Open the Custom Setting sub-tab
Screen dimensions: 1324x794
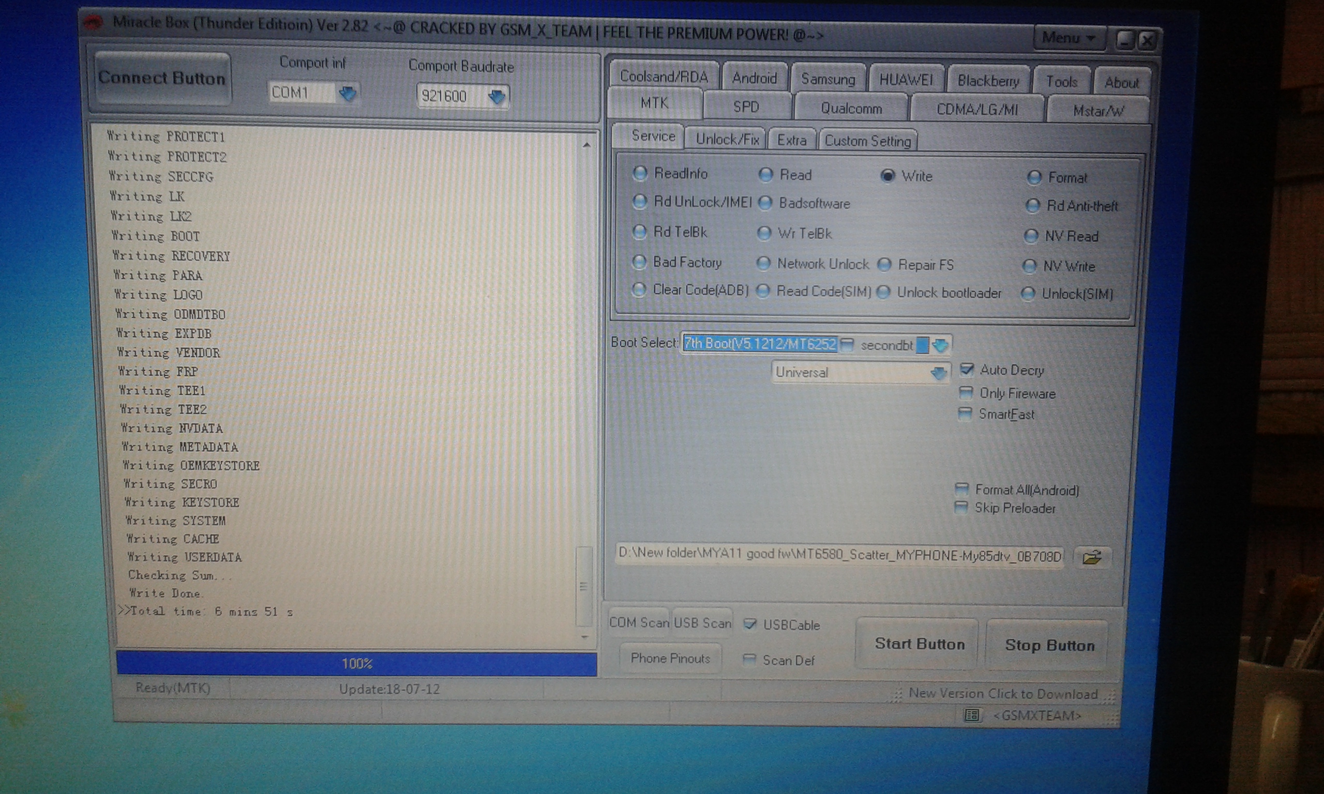pyautogui.click(x=867, y=141)
